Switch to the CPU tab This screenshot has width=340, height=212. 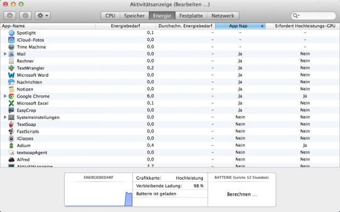pos(110,15)
